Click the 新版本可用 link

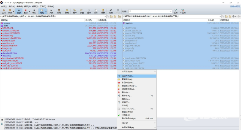click(x=235, y=6)
